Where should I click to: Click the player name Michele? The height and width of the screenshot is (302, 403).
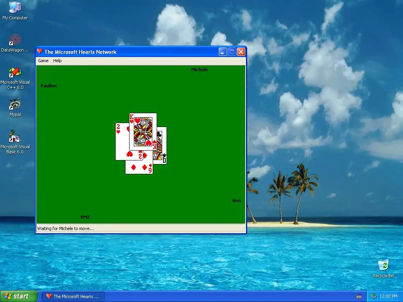pos(200,70)
